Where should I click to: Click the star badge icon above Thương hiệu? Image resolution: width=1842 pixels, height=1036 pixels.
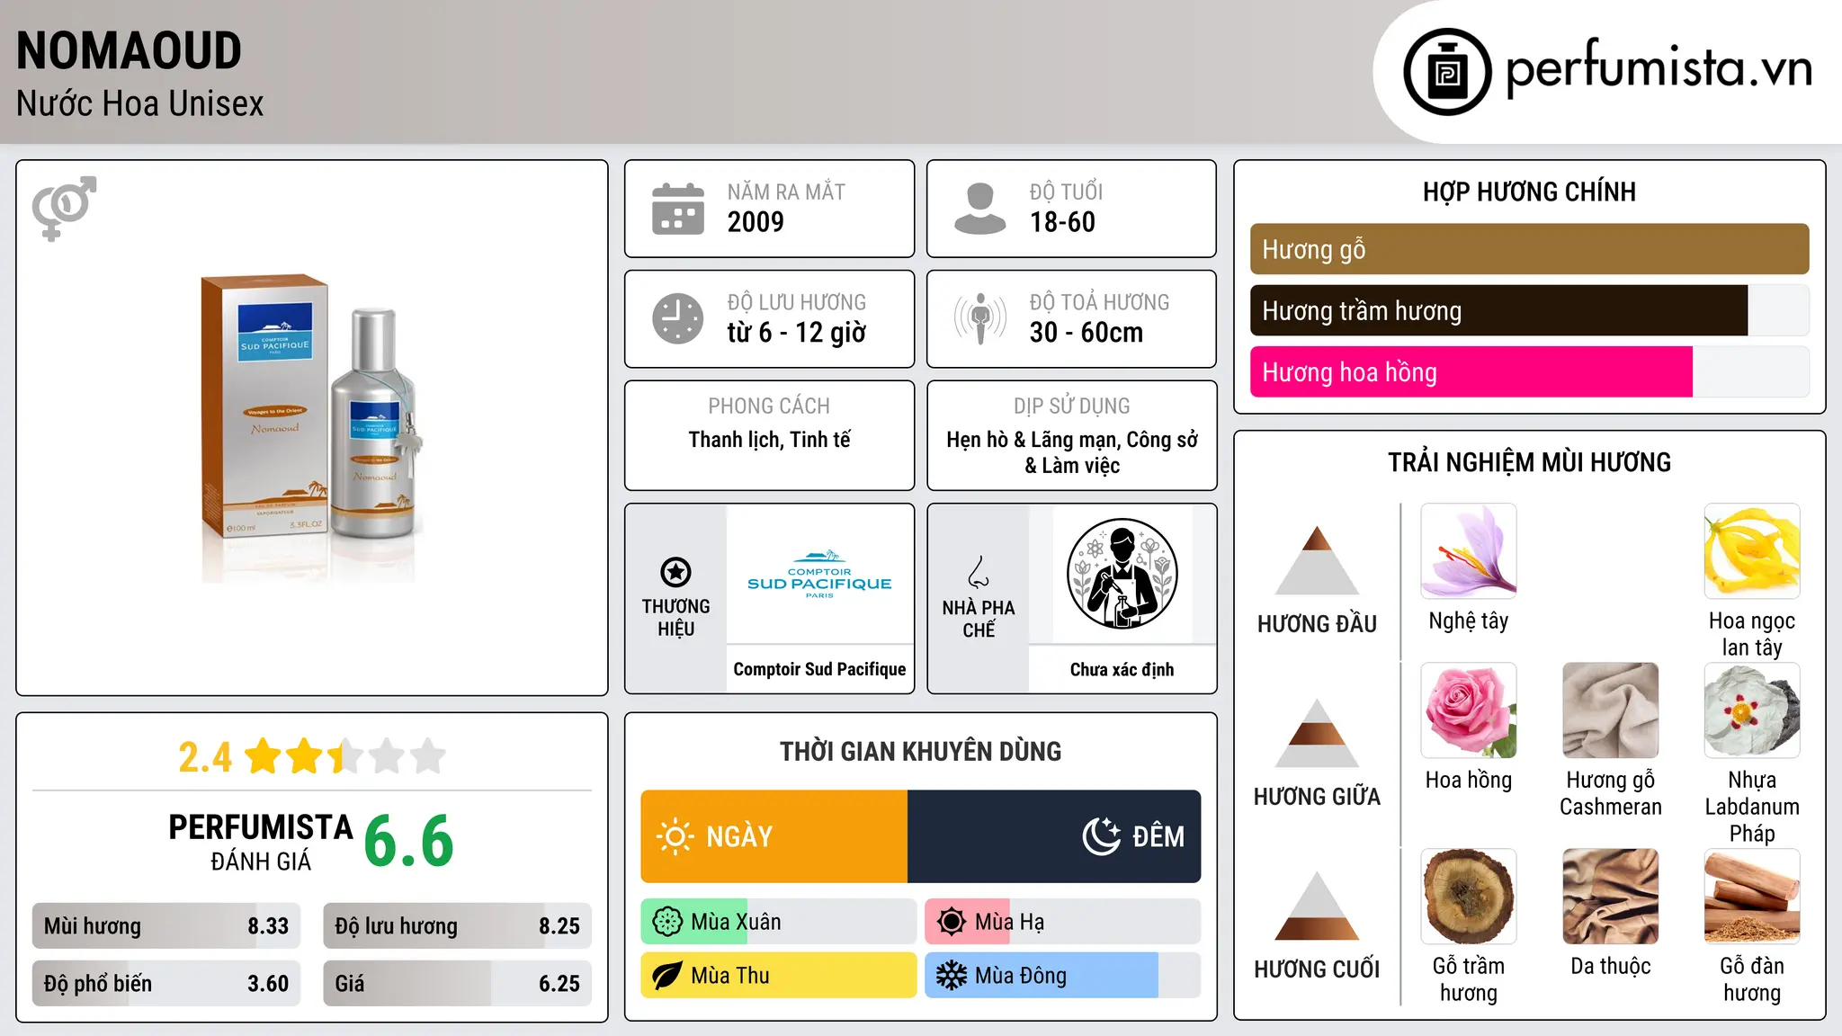[x=675, y=572]
